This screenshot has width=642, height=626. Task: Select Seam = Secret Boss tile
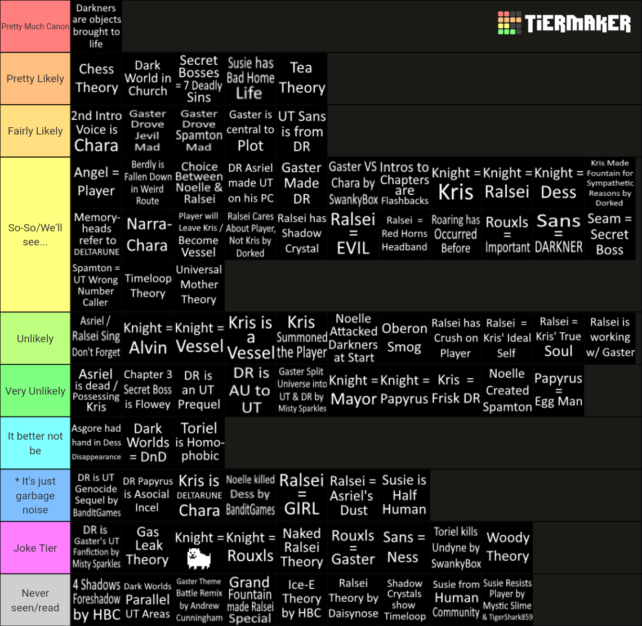(x=610, y=234)
